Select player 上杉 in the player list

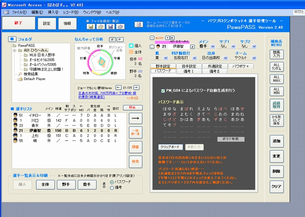tap(65, 136)
